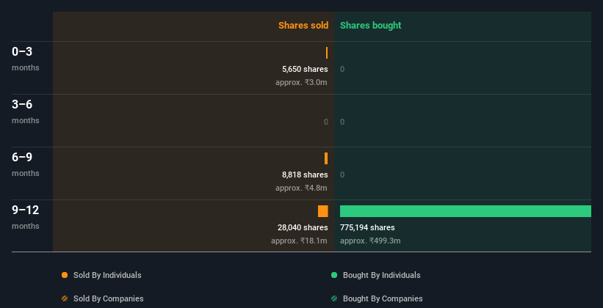603x308 pixels.
Task: Click the Bought By Companies legend label
Action: (x=383, y=298)
